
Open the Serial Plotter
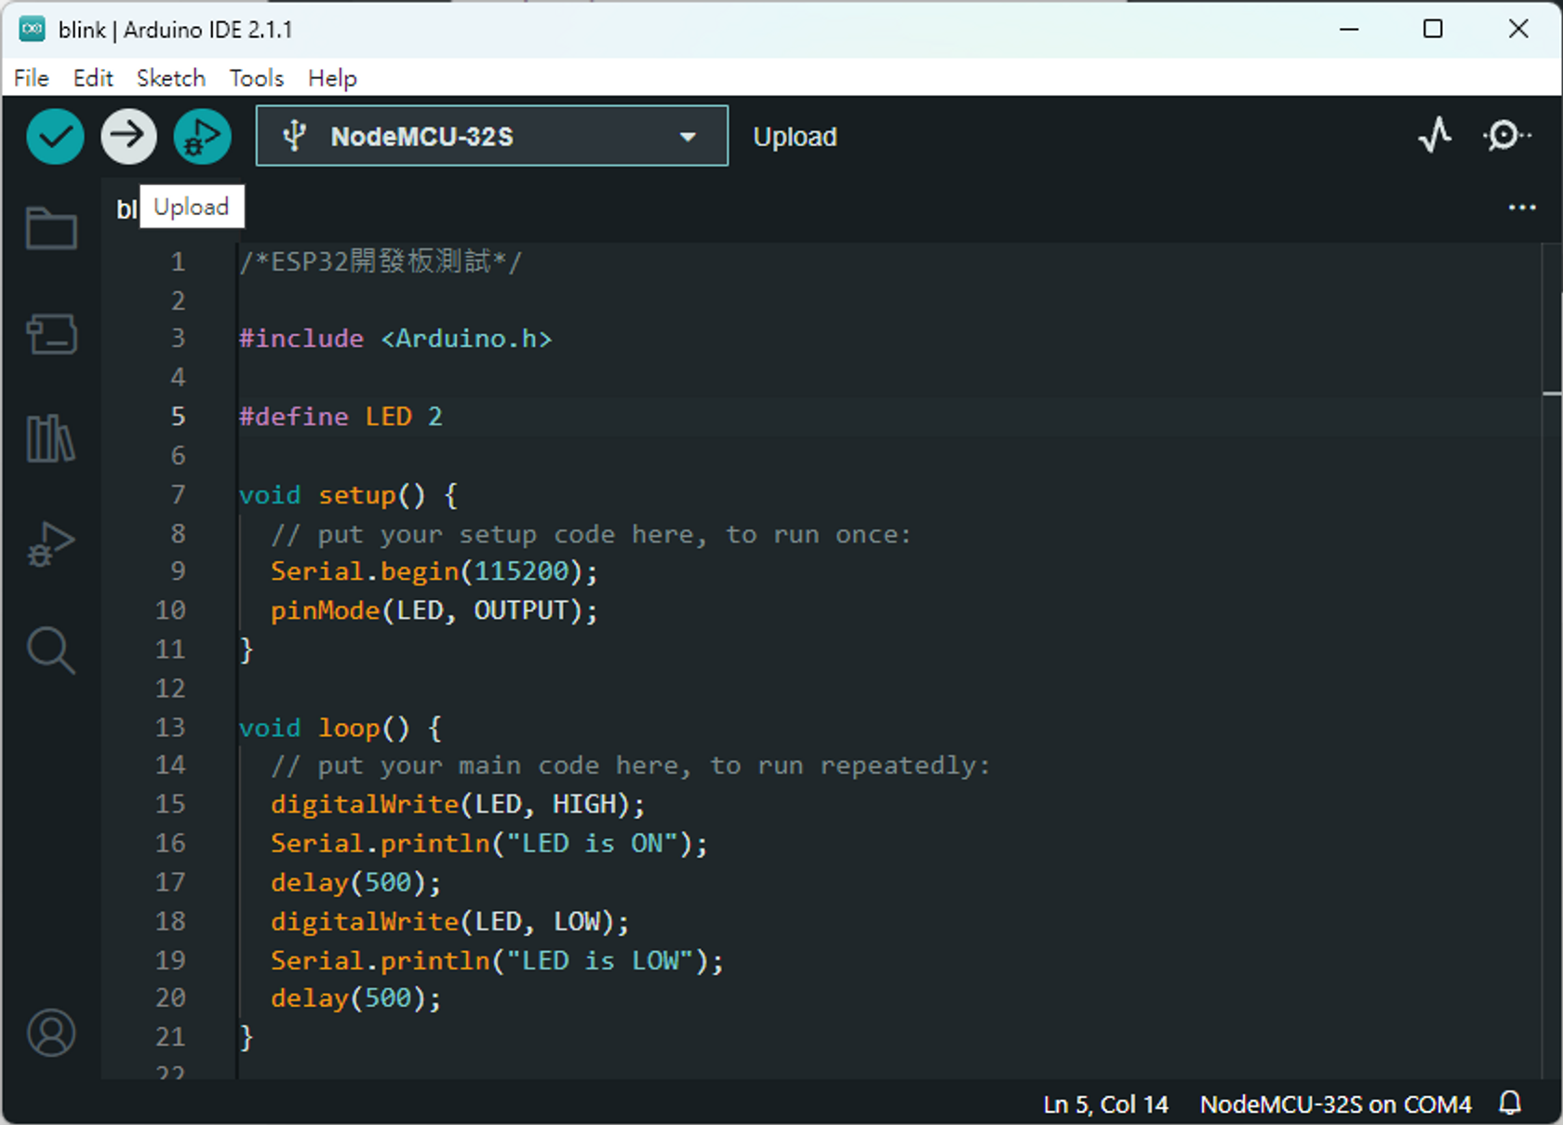(1435, 136)
